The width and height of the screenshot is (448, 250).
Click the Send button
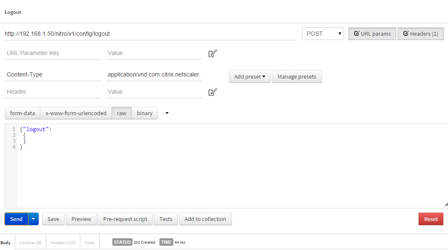(16, 219)
